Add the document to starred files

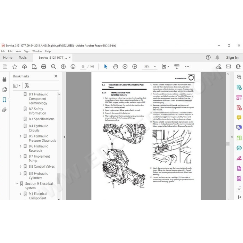15,67
